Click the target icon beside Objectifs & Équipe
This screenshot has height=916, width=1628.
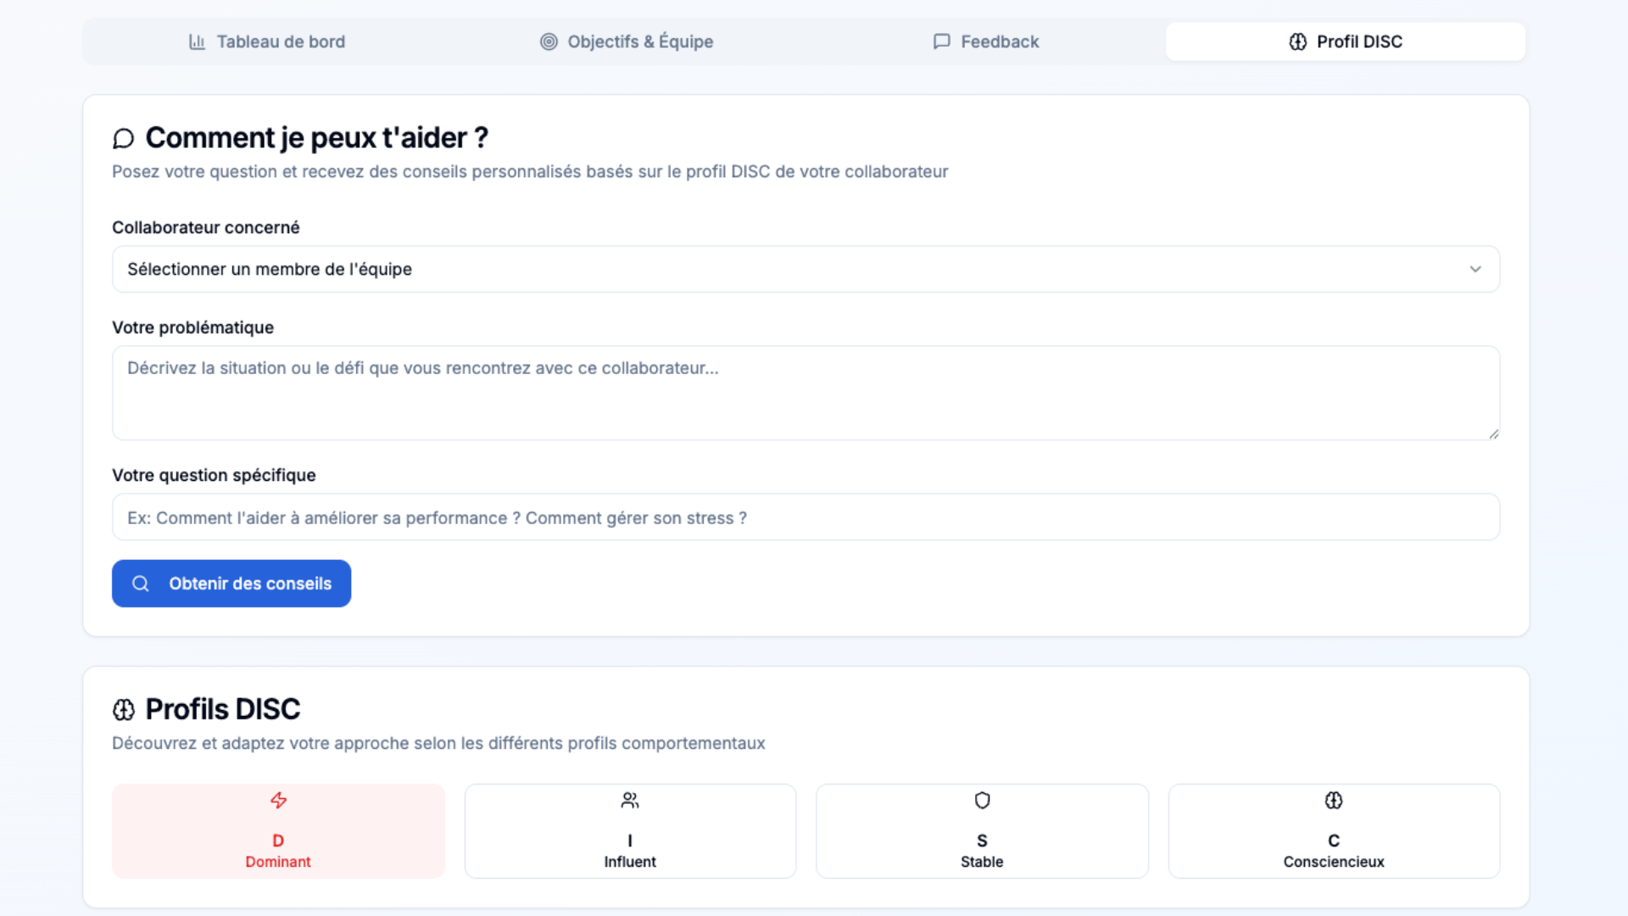pyautogui.click(x=549, y=42)
